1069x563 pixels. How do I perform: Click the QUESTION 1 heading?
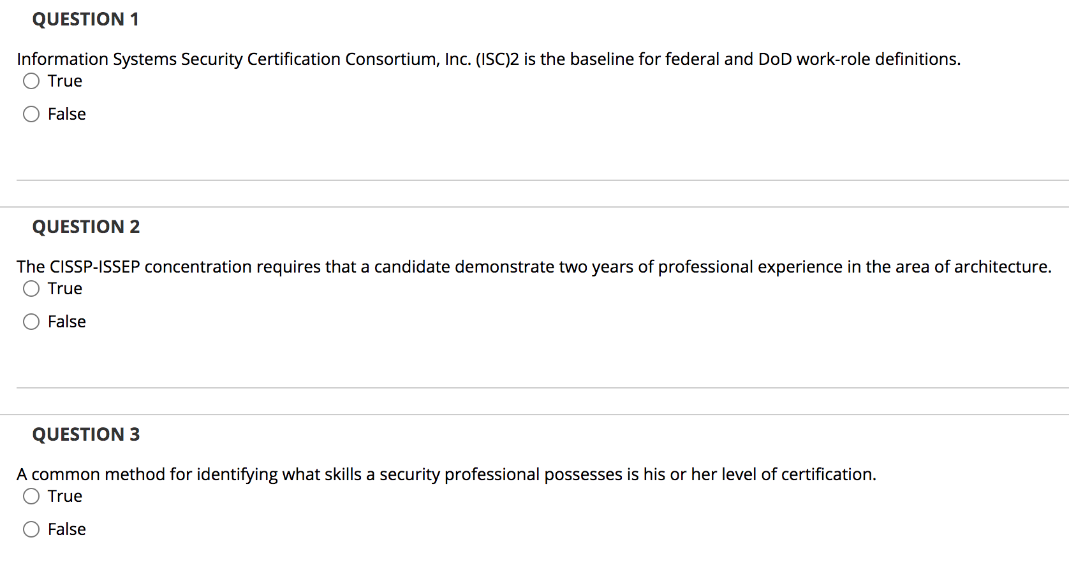[x=85, y=19]
